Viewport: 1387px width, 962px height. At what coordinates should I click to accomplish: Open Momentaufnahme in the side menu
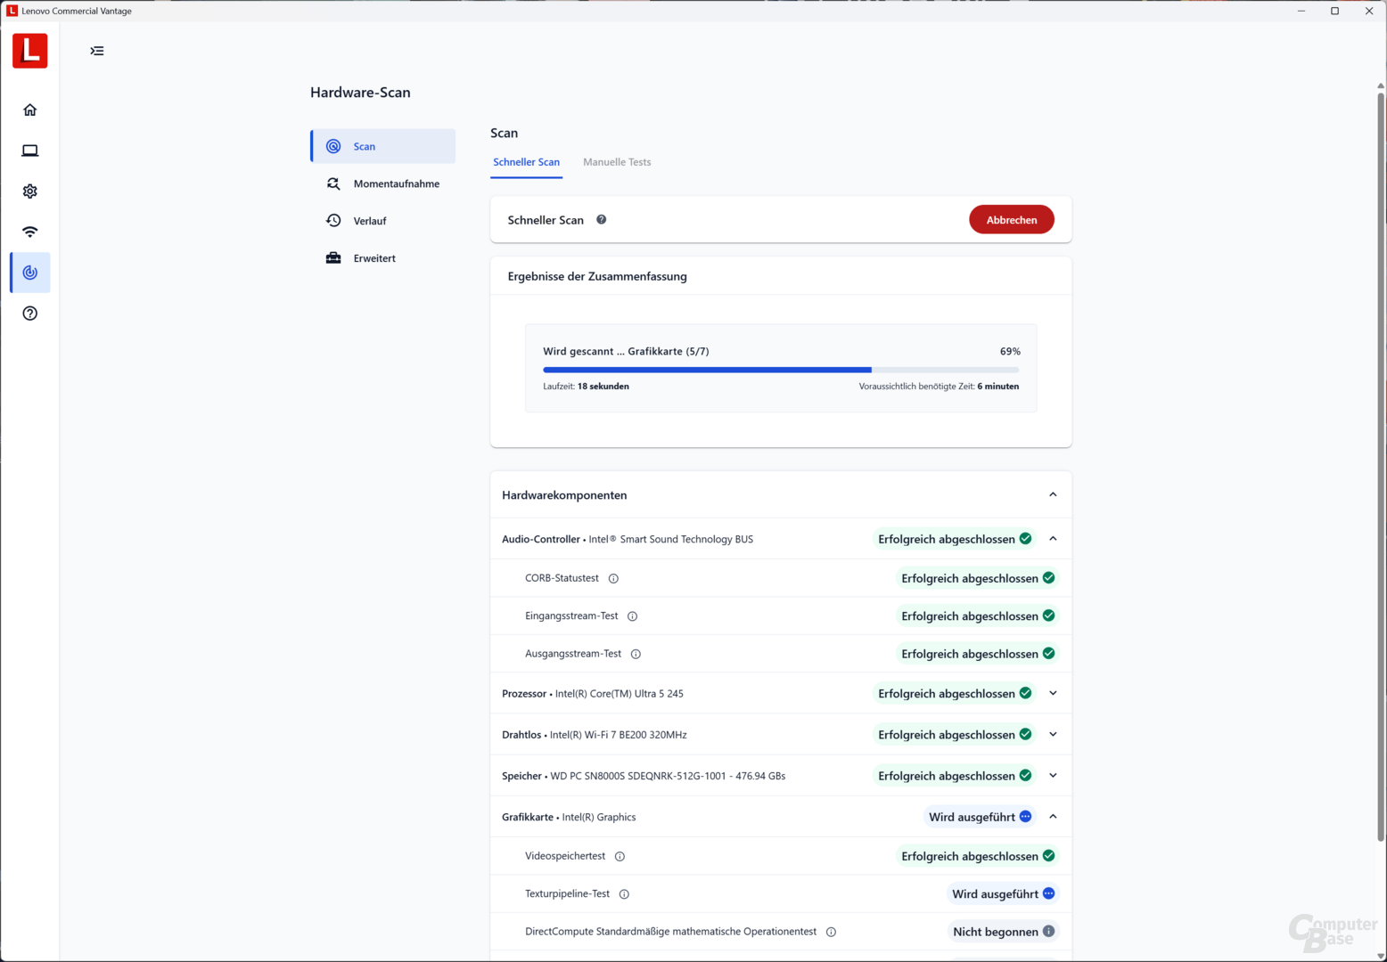pyautogui.click(x=396, y=183)
